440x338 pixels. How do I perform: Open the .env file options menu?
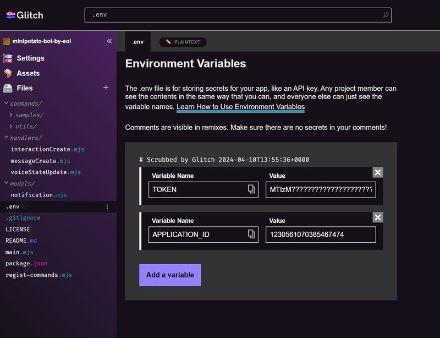[107, 207]
